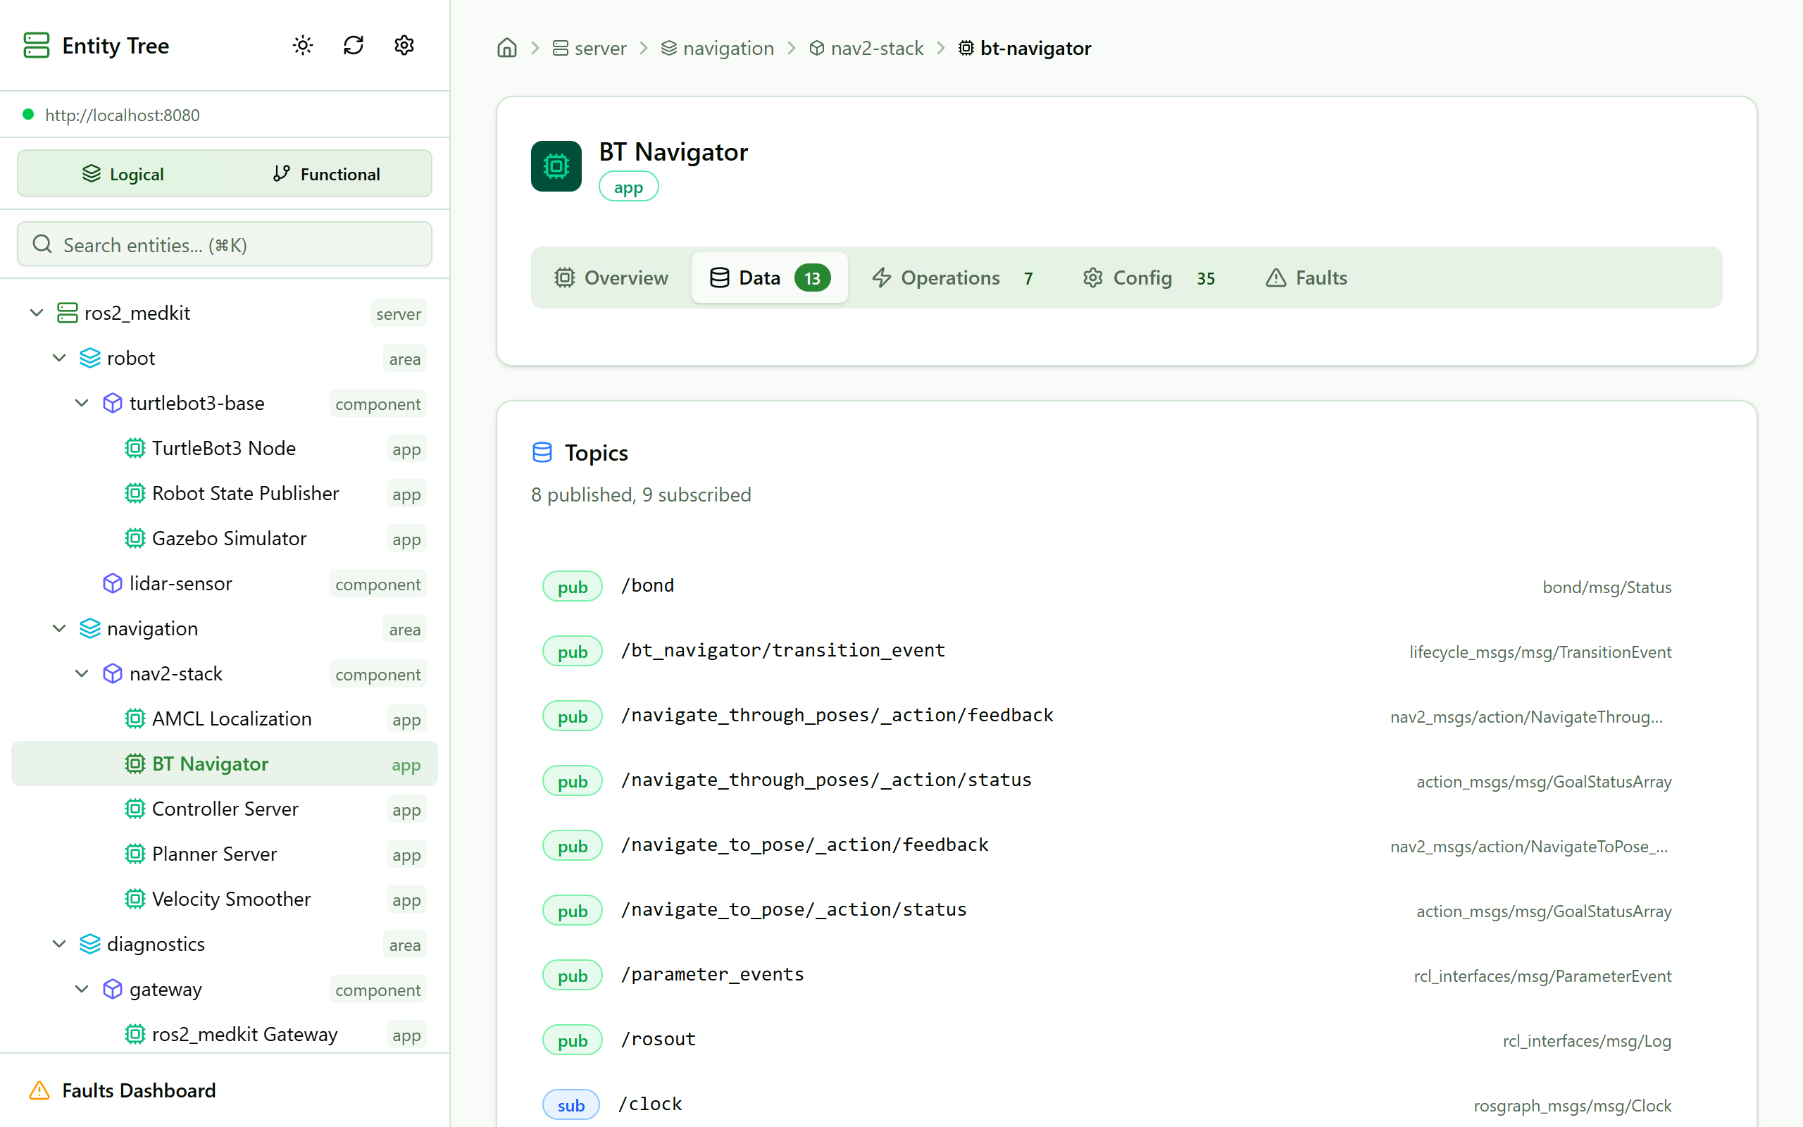Click the refresh icon in sidebar header
This screenshot has width=1803, height=1127.
click(x=353, y=46)
